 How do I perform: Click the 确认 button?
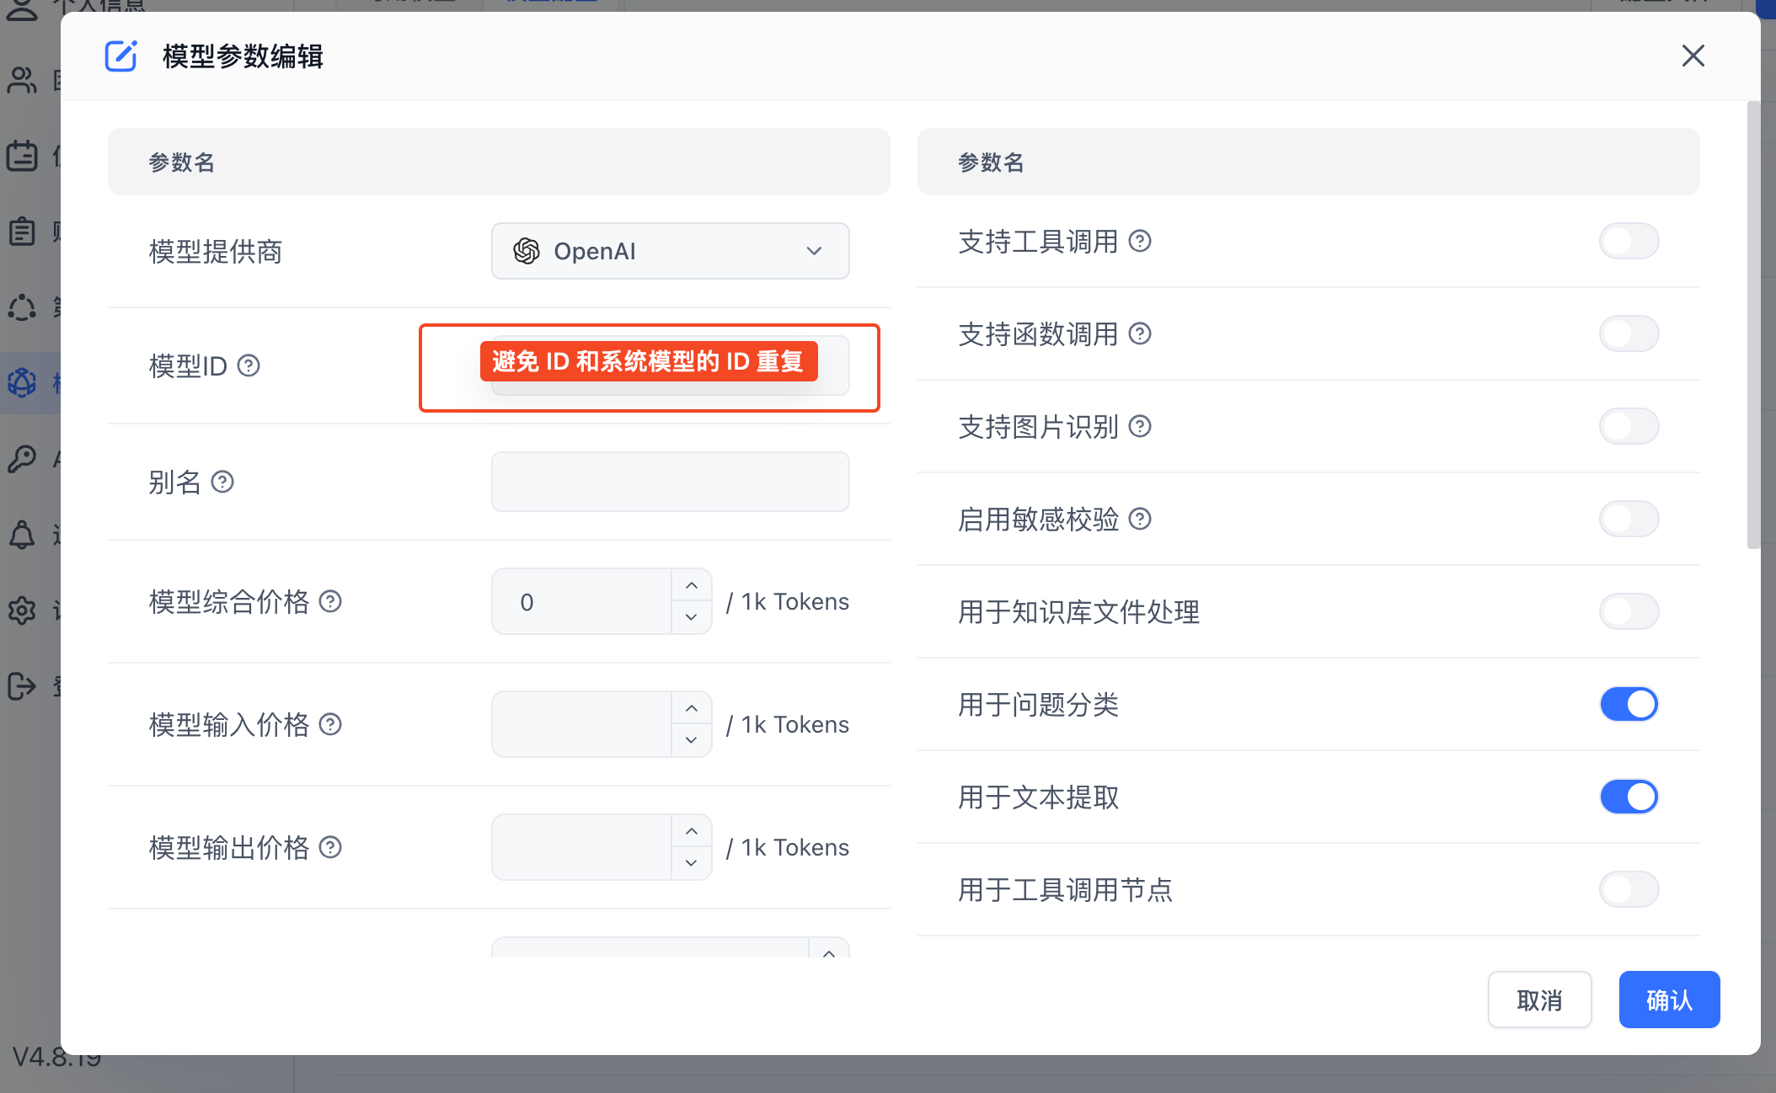(x=1668, y=1000)
